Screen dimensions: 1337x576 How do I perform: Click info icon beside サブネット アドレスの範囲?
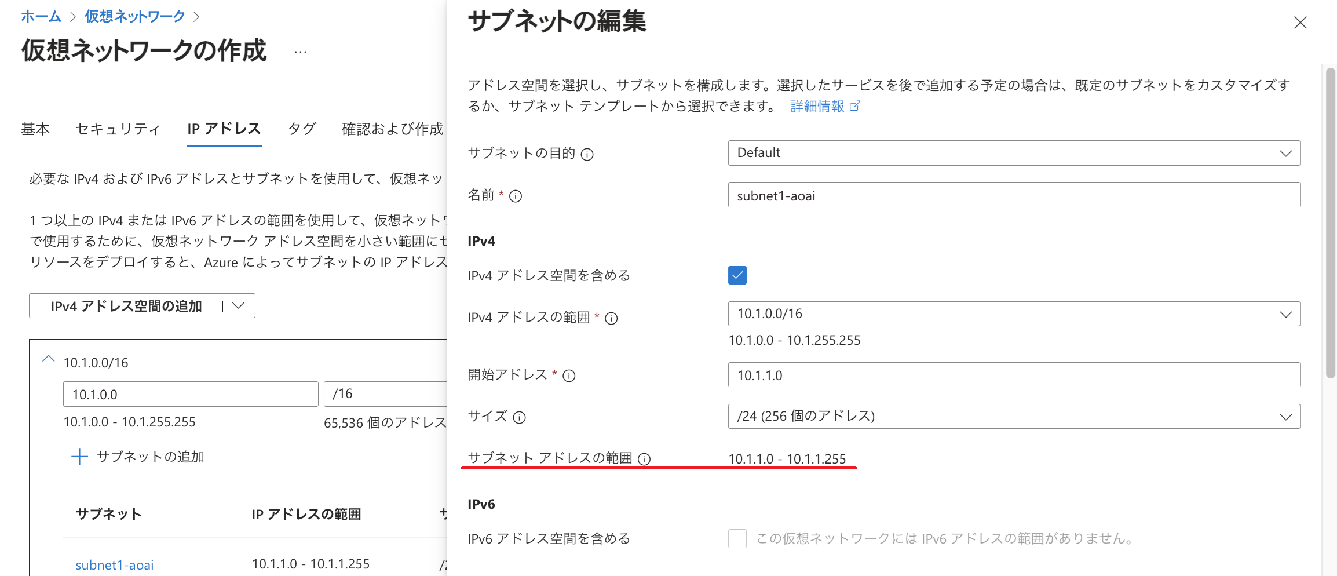[x=644, y=459]
